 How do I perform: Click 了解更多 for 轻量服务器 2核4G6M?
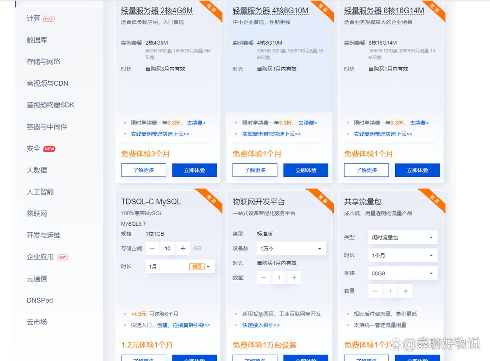[144, 170]
